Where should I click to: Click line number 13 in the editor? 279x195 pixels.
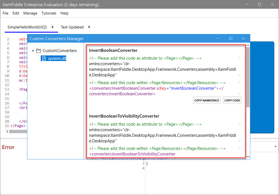[7, 89]
